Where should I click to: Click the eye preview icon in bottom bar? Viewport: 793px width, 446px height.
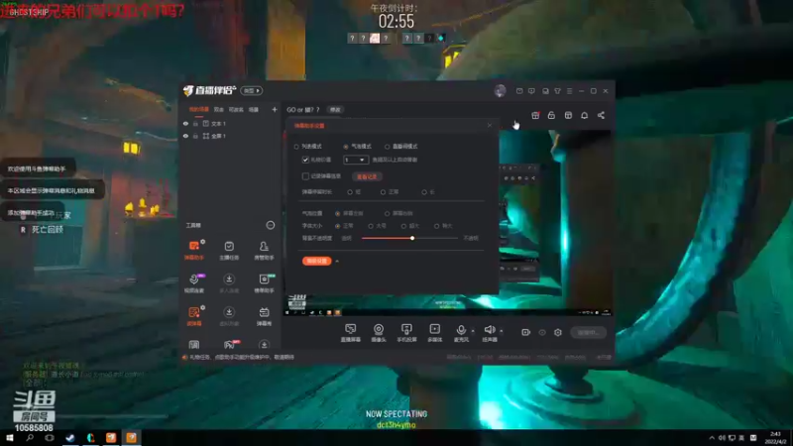pos(541,332)
